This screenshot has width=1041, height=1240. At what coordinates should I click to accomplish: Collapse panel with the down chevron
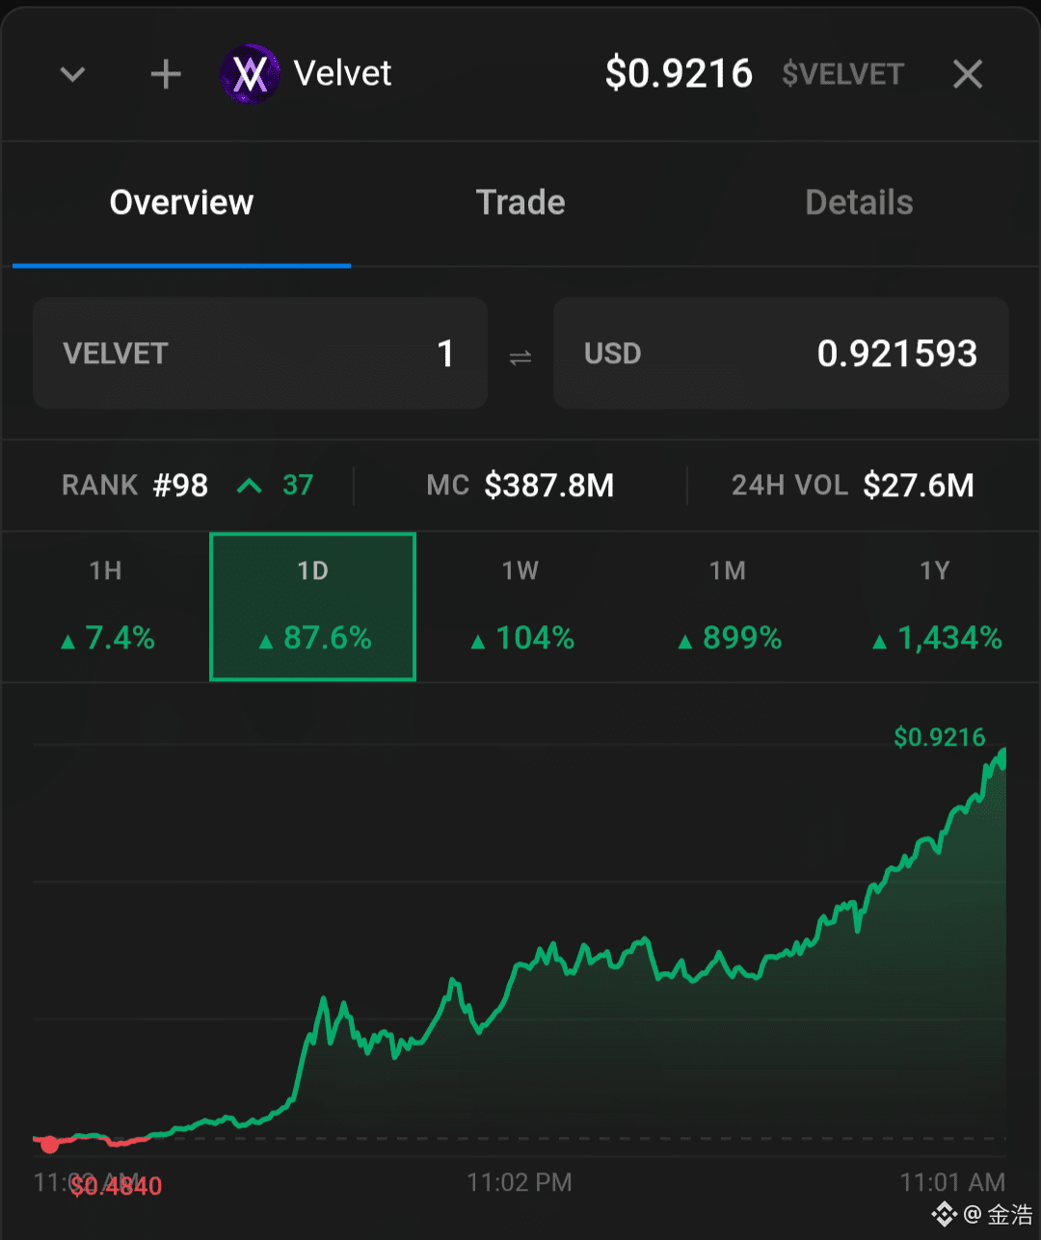(x=73, y=74)
